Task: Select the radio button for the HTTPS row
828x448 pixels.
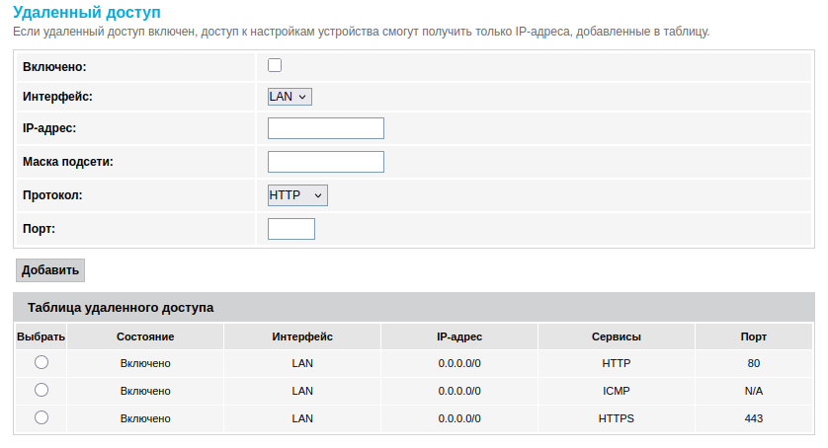Action: tap(41, 417)
